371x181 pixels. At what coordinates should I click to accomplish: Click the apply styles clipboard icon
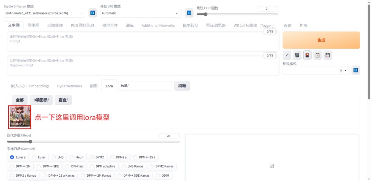point(317,55)
